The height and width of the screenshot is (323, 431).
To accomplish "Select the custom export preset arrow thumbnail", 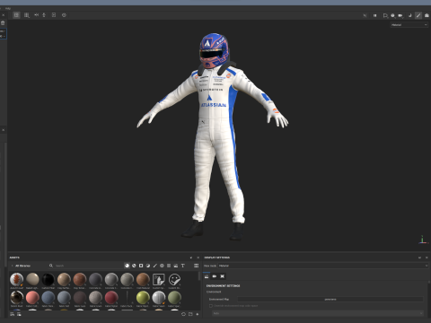I will pos(159,280).
